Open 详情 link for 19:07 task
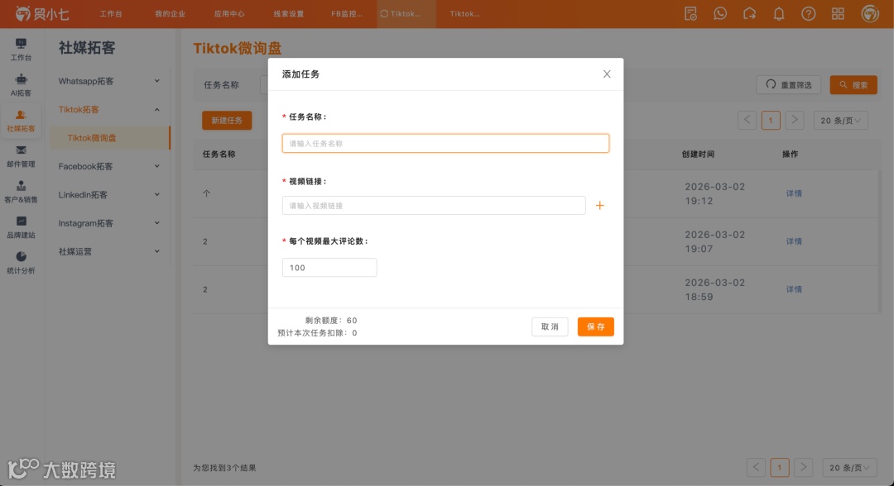This screenshot has width=894, height=486. click(x=794, y=241)
